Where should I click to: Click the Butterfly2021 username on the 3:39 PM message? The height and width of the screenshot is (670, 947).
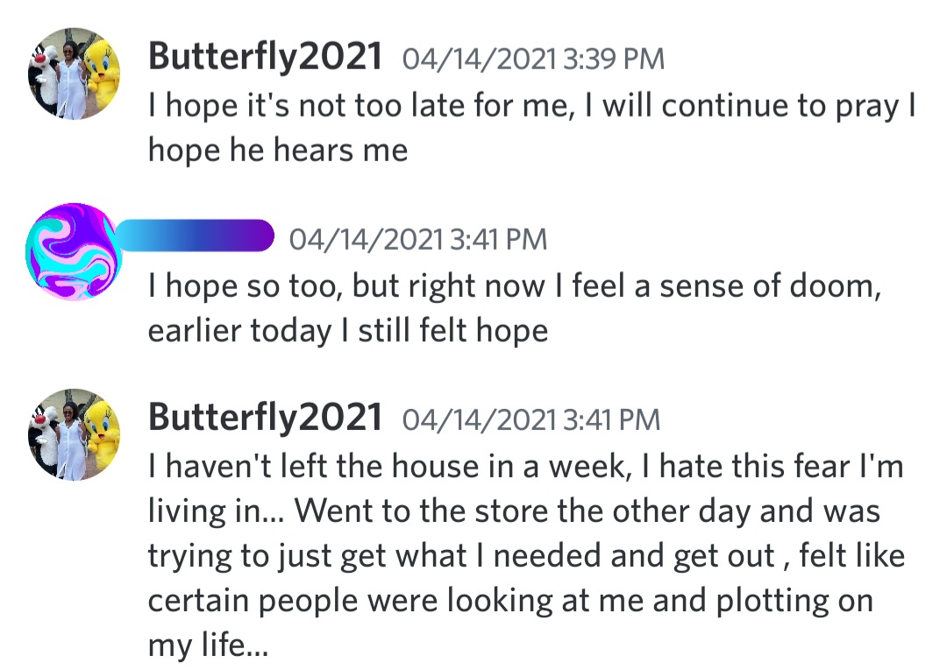tap(265, 58)
